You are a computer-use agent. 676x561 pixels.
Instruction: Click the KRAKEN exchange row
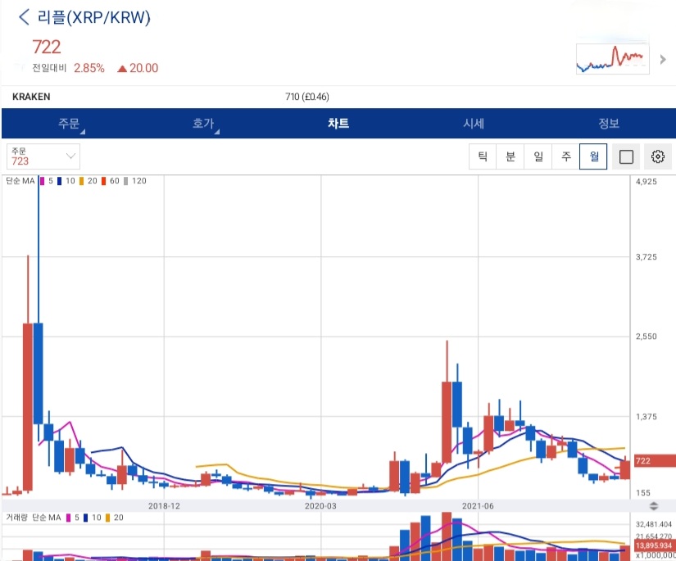click(339, 97)
